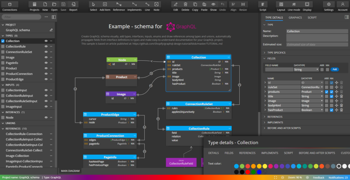Open the Layout options
The height and width of the screenshot is (180, 350).
[x=281, y=6]
